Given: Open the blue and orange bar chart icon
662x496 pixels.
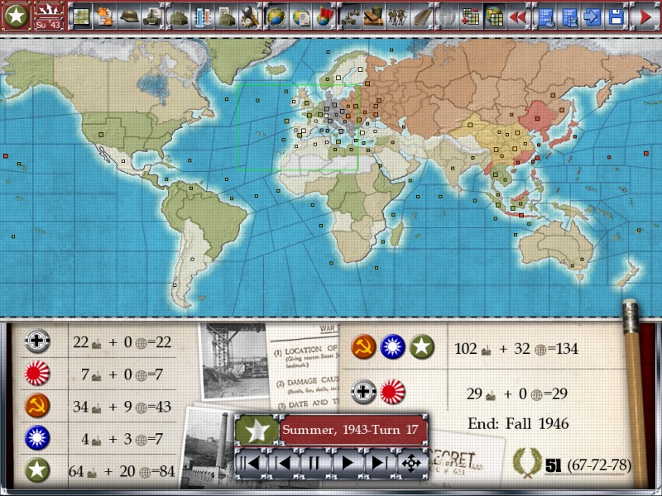Looking at the screenshot, I should tap(203, 17).
